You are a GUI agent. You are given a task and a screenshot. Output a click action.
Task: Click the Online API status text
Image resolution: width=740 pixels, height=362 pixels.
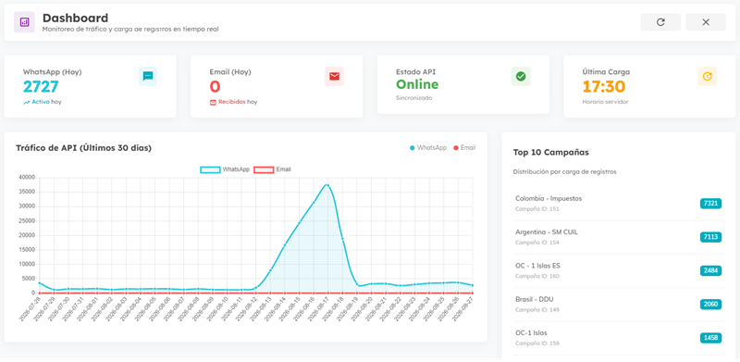coord(417,84)
